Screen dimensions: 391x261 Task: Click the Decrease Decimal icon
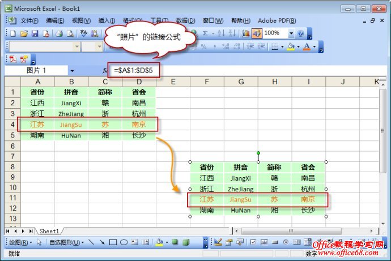click(237, 46)
